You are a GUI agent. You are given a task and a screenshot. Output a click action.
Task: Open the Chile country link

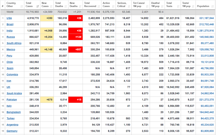click(x=9, y=62)
